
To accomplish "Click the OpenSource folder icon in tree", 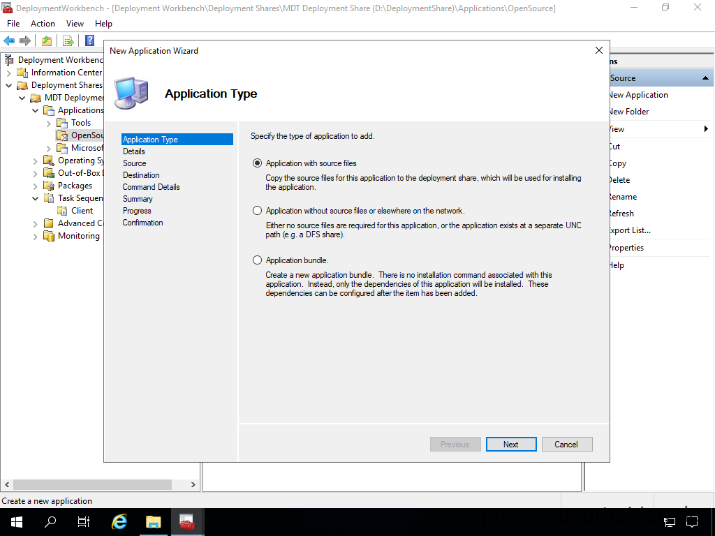I will [62, 135].
